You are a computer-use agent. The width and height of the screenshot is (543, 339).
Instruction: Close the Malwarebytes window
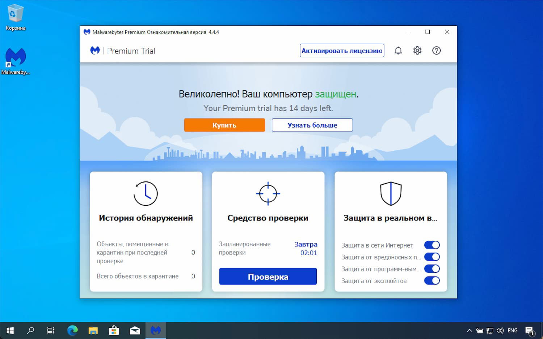click(x=447, y=32)
